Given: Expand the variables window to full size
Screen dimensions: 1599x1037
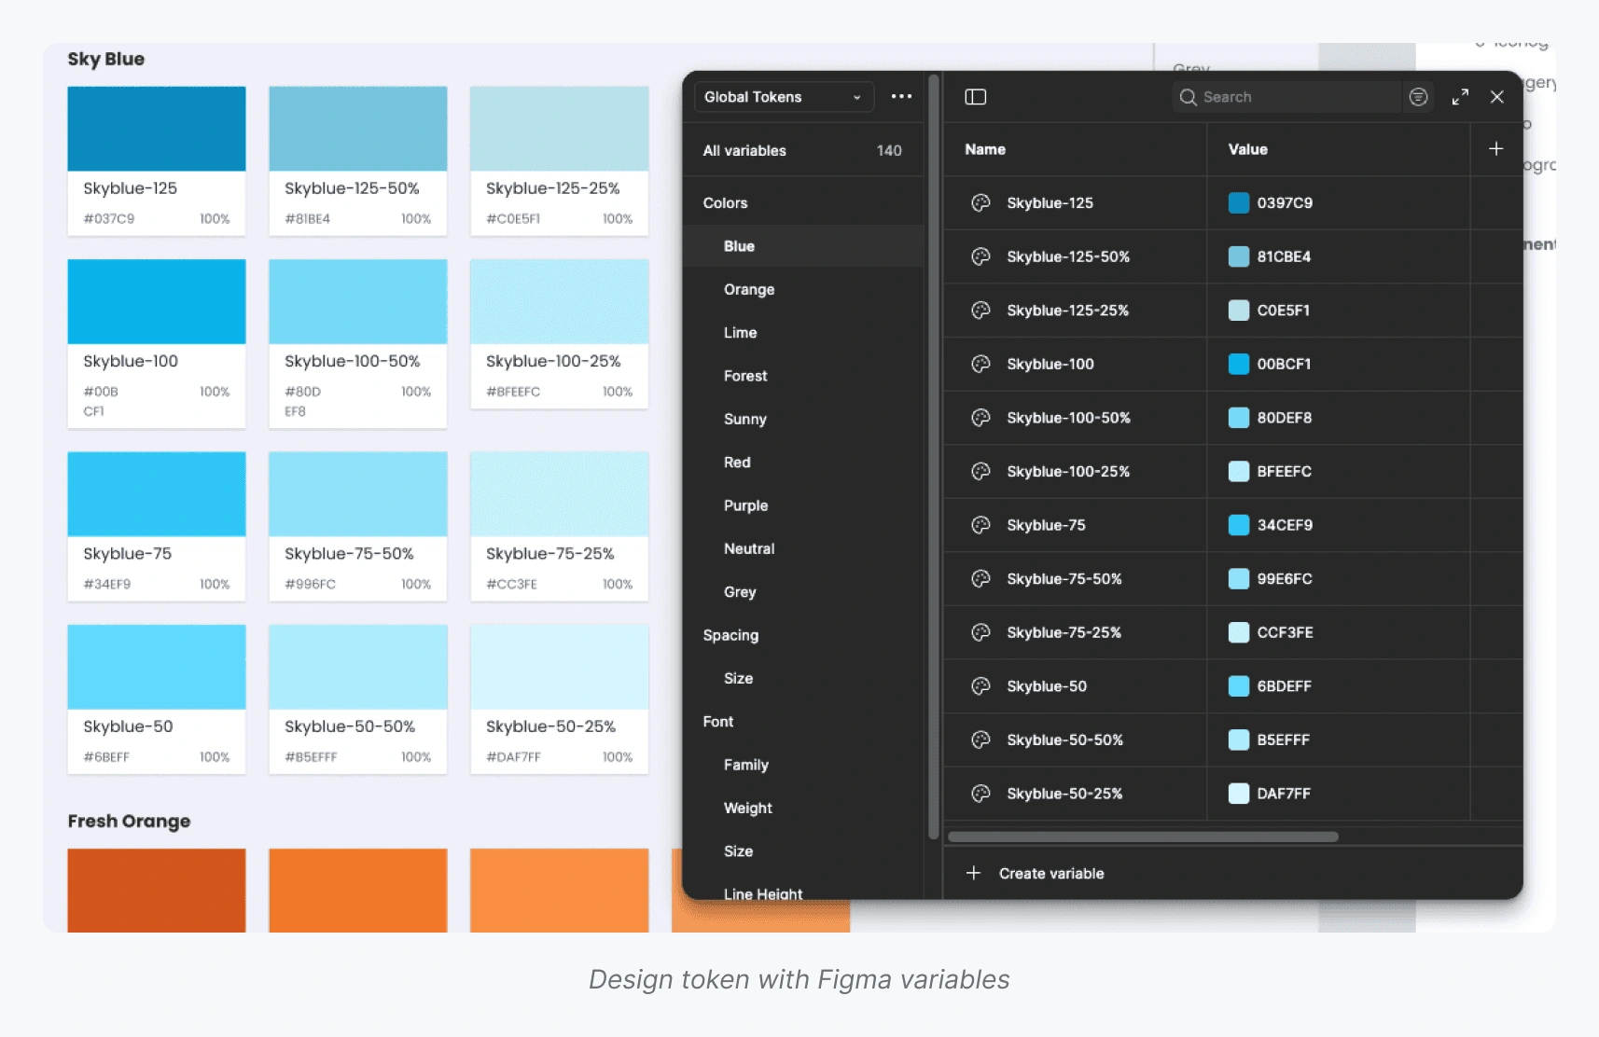Looking at the screenshot, I should (x=1460, y=97).
